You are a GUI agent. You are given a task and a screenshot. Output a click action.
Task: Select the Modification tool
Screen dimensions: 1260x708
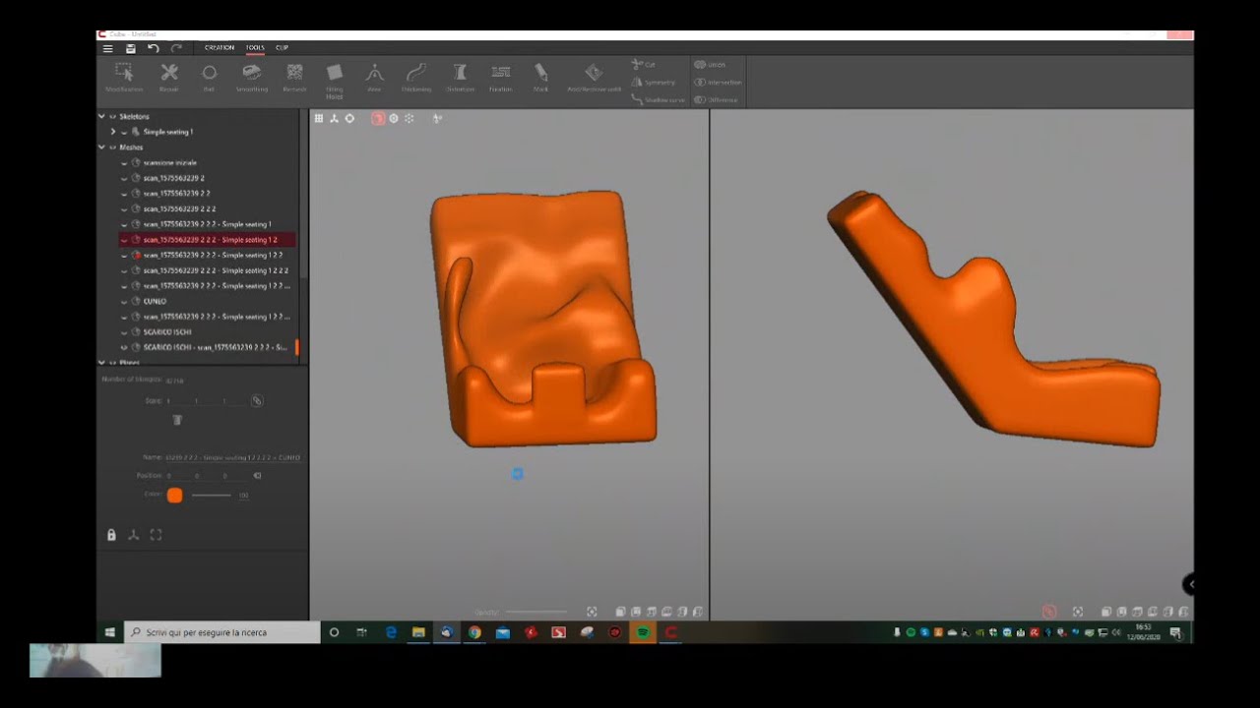[124, 78]
